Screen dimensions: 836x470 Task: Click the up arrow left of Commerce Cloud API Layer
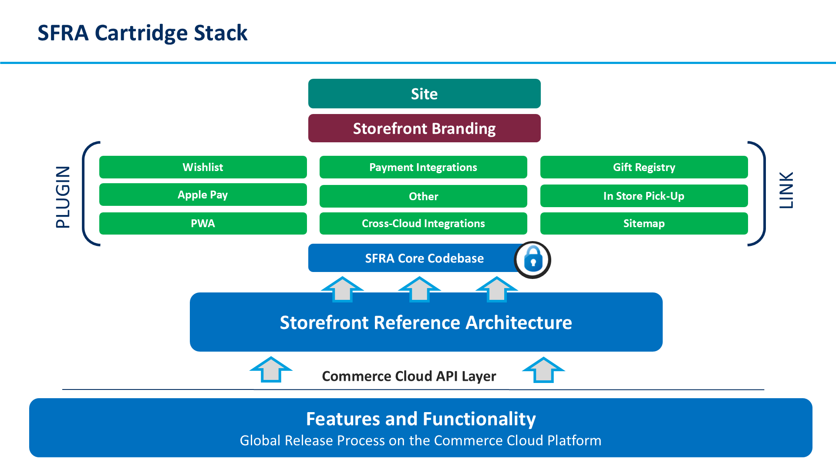click(x=271, y=370)
